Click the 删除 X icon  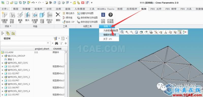pos(58,17)
